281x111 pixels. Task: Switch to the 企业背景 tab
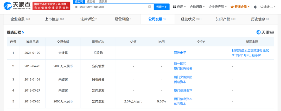(x=20, y=19)
